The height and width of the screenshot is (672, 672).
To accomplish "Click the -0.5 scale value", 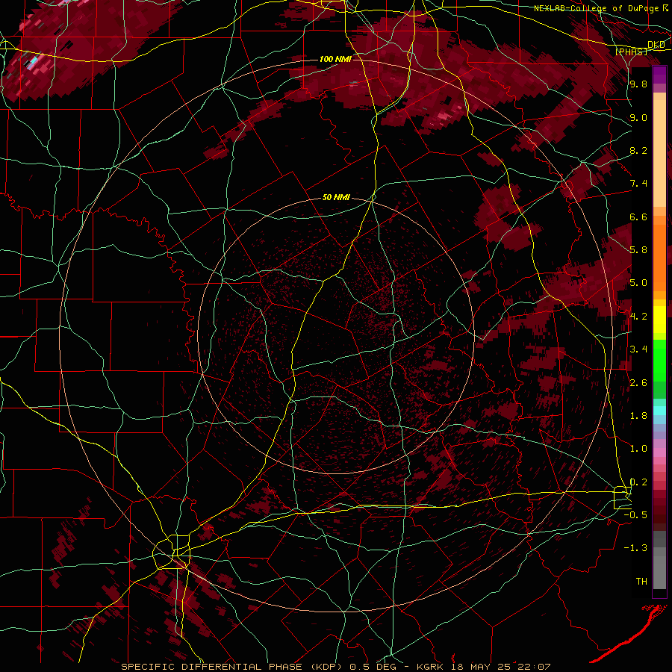I will tap(635, 514).
